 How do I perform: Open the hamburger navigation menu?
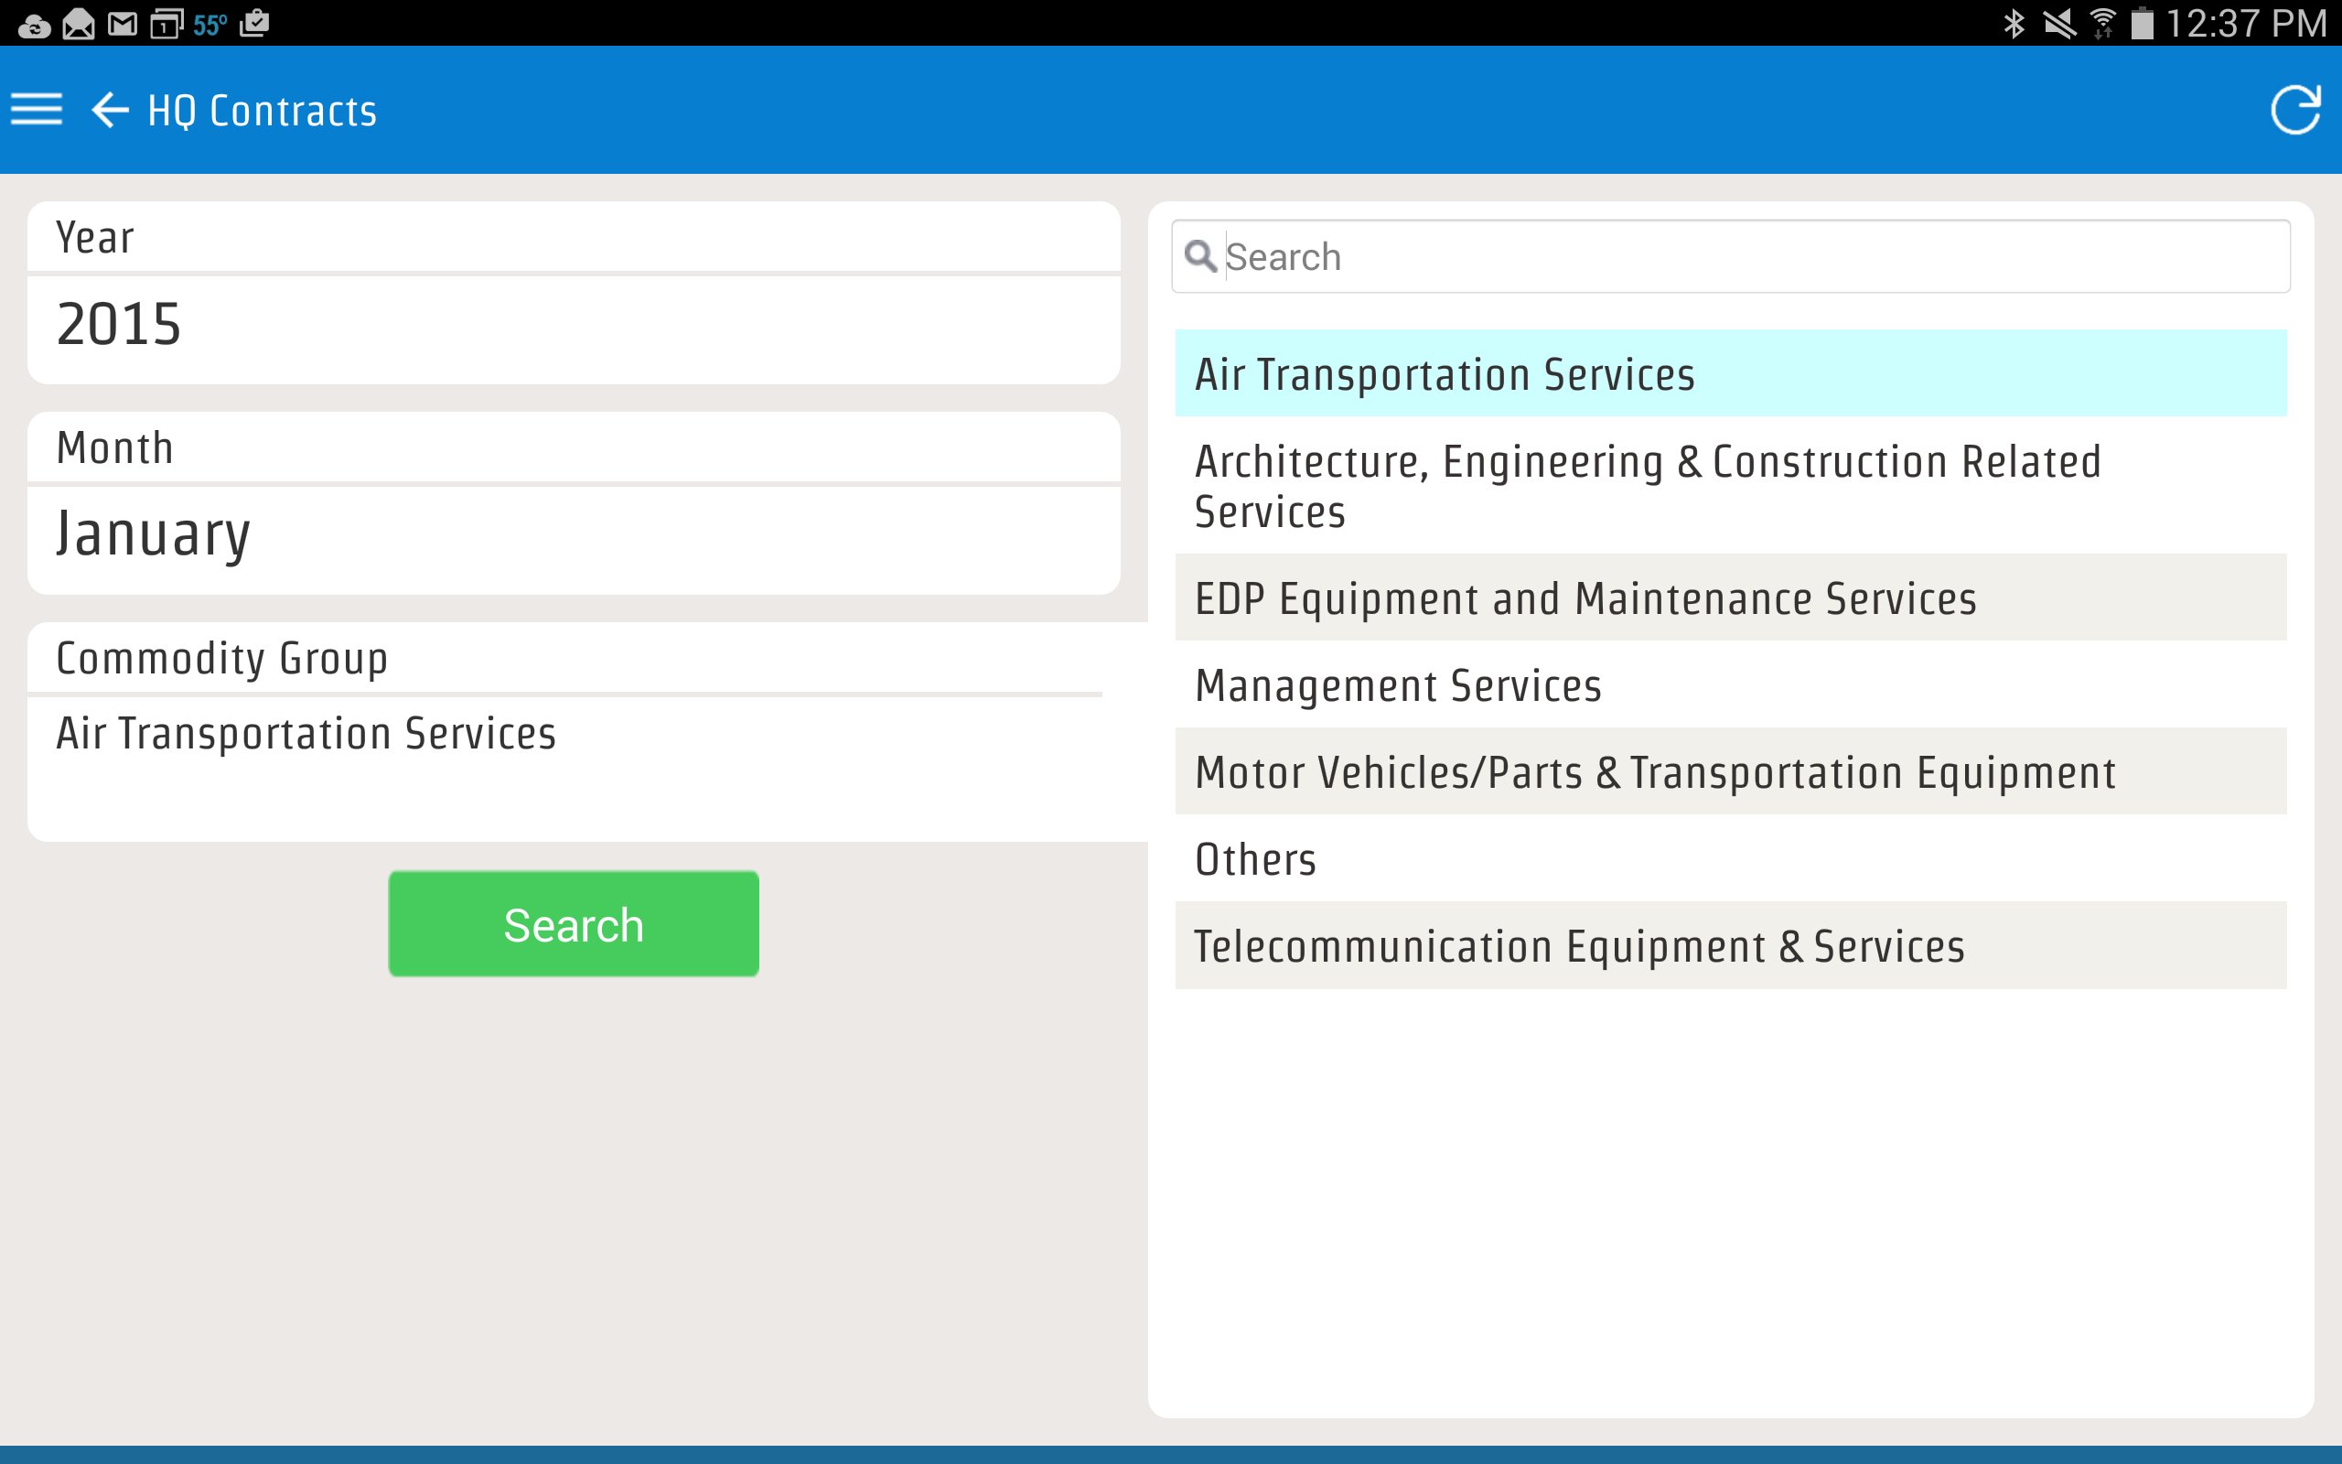(37, 110)
